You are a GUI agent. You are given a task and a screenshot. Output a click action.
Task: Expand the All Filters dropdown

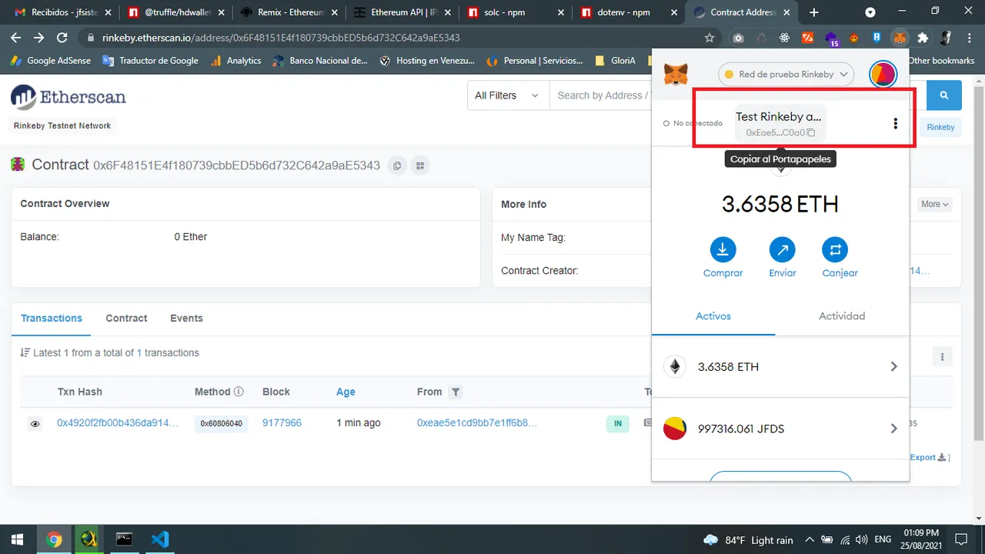pyautogui.click(x=508, y=95)
